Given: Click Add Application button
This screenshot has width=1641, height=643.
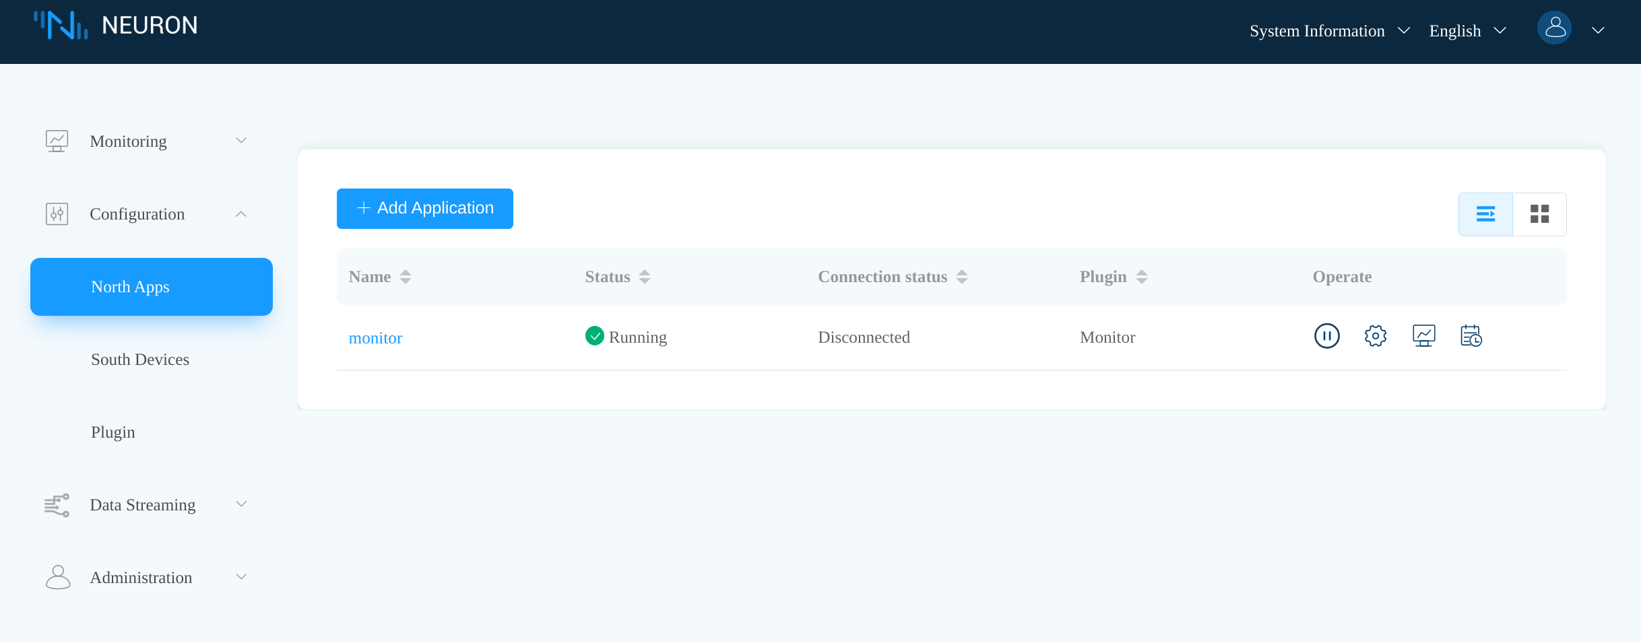Looking at the screenshot, I should pyautogui.click(x=425, y=209).
